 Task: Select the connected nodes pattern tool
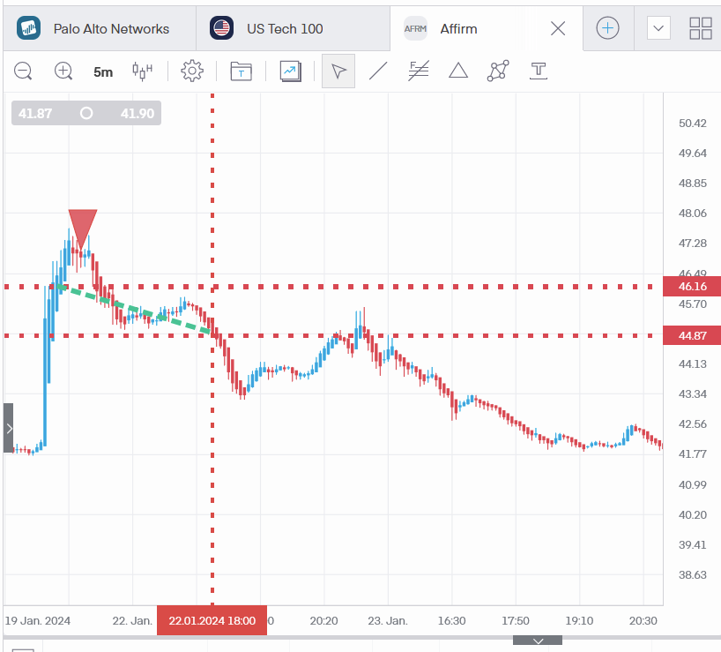[x=498, y=71]
